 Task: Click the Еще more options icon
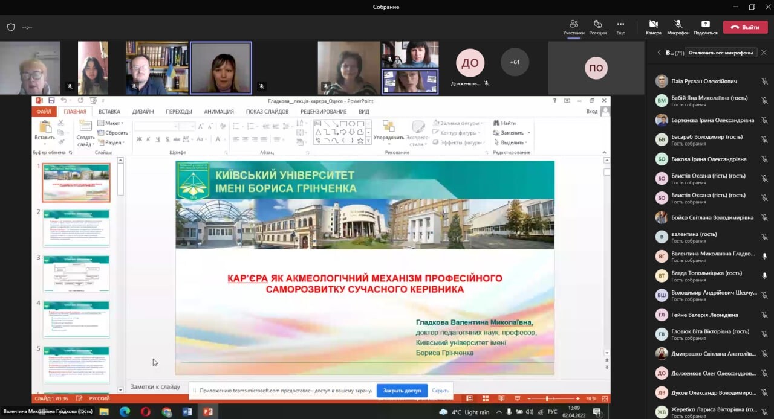pos(620,24)
